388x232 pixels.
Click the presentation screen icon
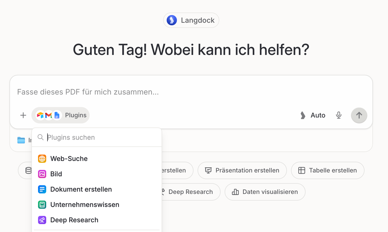click(x=208, y=170)
